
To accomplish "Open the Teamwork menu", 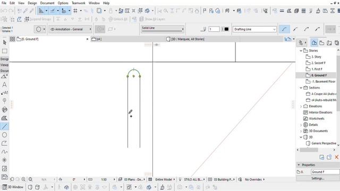I will [x=79, y=3].
